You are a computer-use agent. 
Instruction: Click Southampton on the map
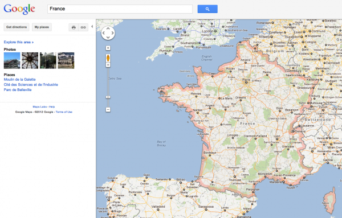[189, 43]
